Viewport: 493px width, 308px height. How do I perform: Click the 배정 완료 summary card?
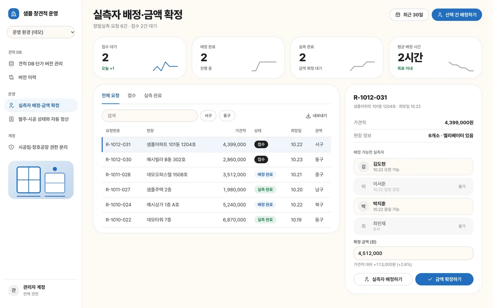click(238, 57)
